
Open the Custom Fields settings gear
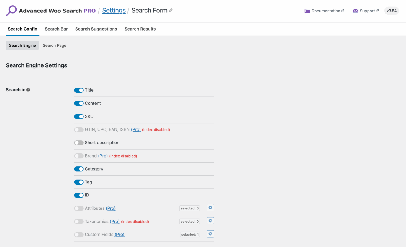pyautogui.click(x=210, y=234)
